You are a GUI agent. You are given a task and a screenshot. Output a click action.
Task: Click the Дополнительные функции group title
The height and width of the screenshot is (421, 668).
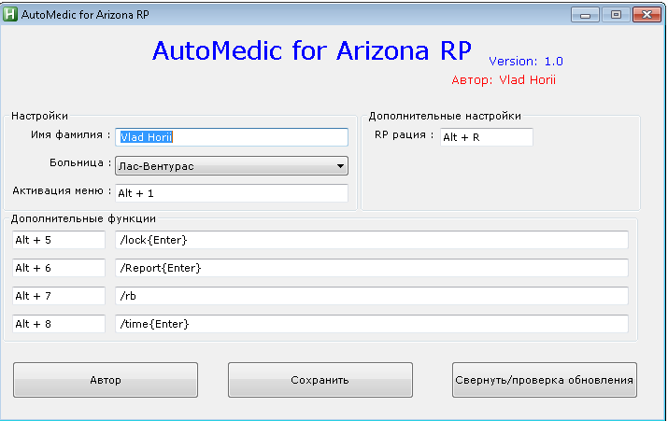click(83, 218)
